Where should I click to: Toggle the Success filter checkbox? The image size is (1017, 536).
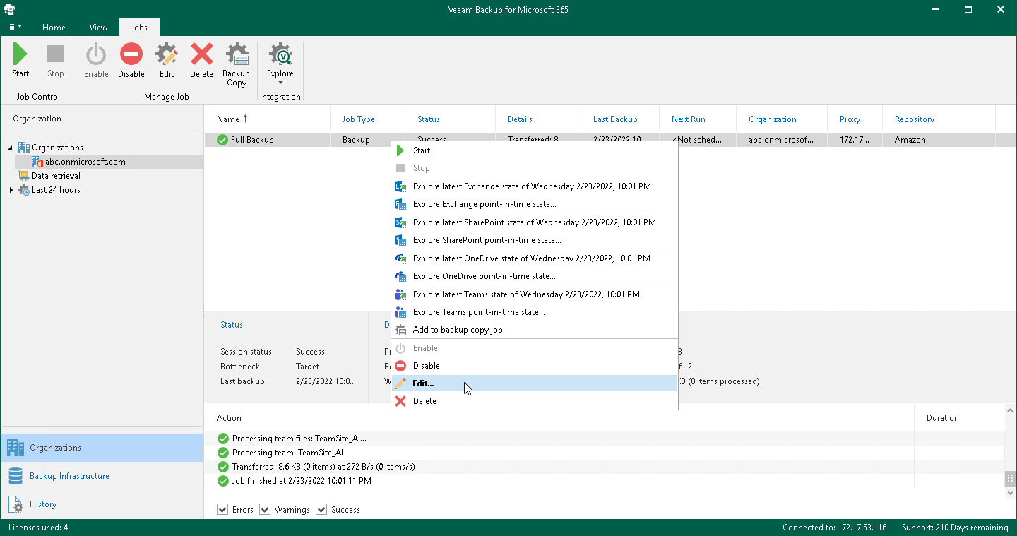[x=321, y=509]
